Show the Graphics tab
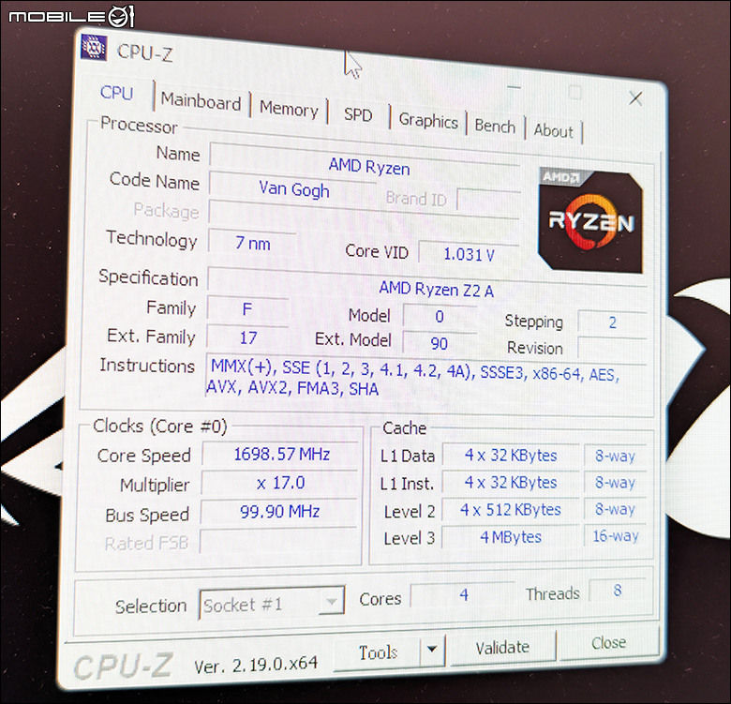Viewport: 731px width, 704px height. (x=428, y=121)
